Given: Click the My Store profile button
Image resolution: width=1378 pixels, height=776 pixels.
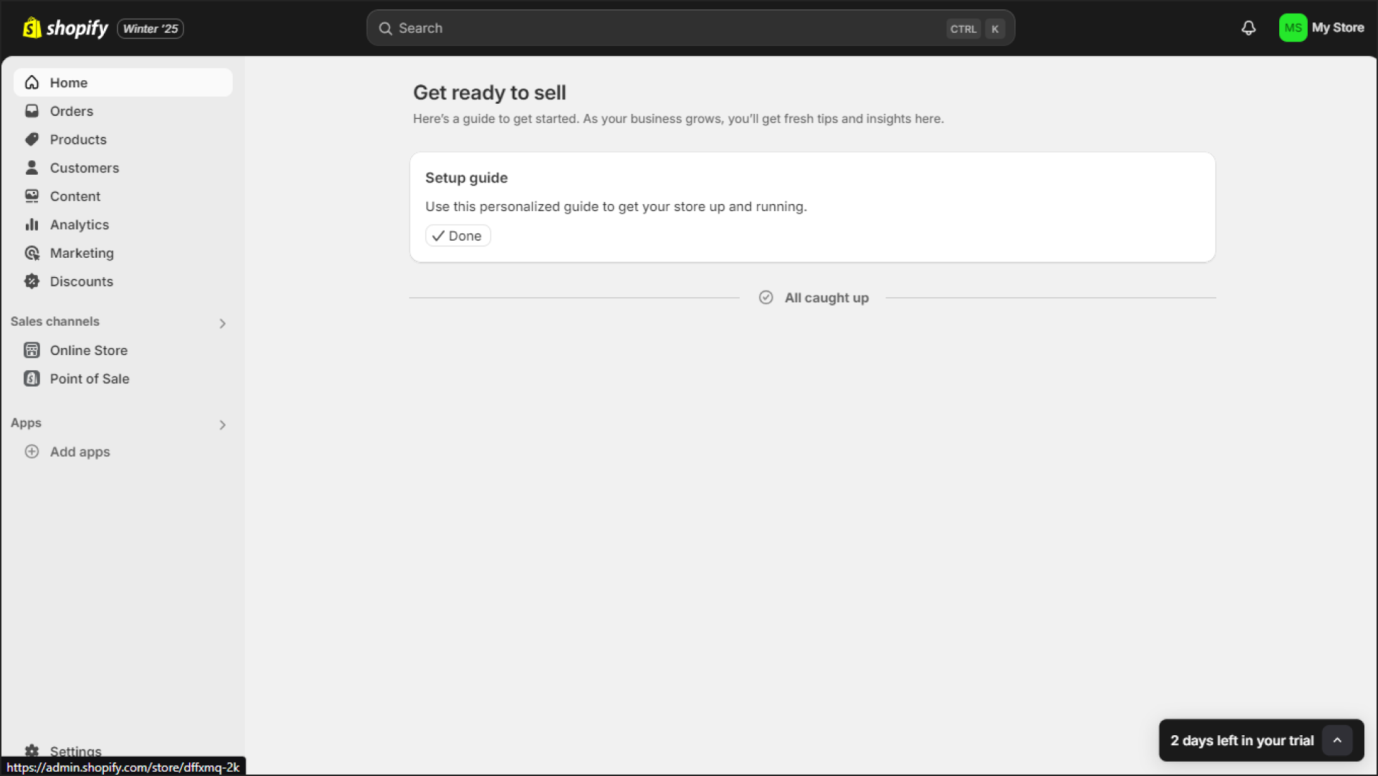Looking at the screenshot, I should click(x=1321, y=27).
